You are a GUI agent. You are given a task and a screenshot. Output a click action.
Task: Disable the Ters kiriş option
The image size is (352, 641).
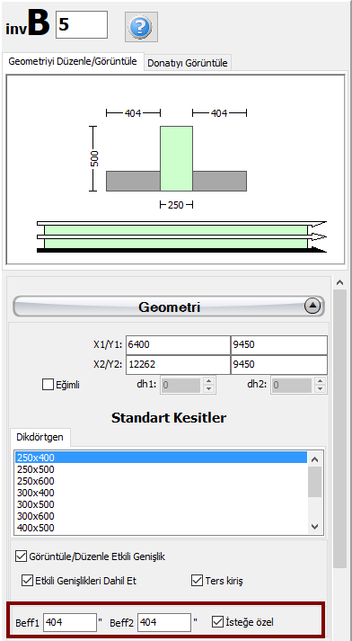(x=198, y=580)
